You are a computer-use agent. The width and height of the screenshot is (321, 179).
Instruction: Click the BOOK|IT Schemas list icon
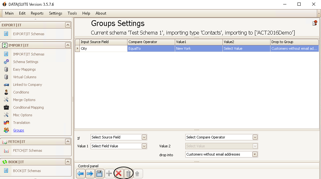tap(6, 170)
